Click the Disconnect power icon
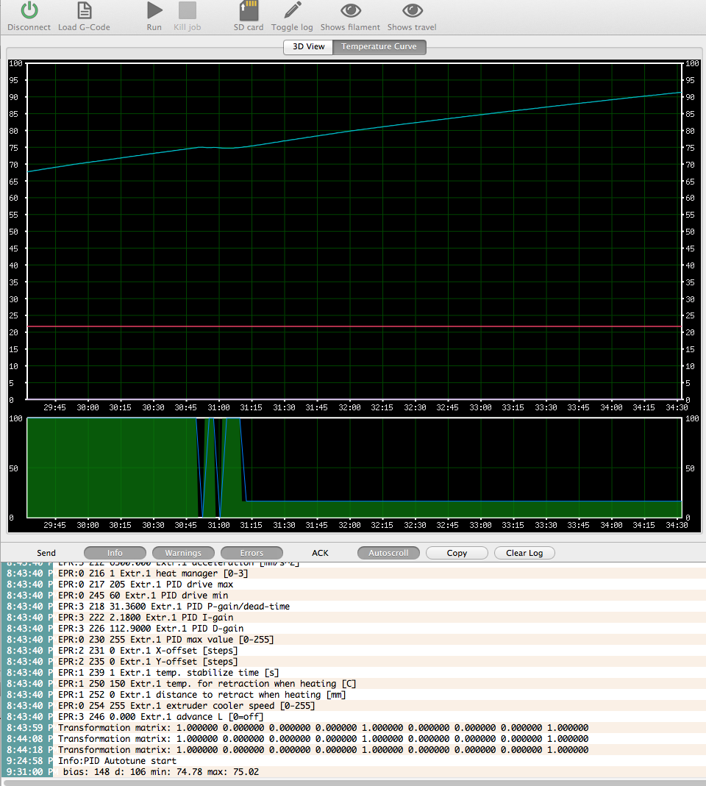This screenshot has height=786, width=706. tap(29, 11)
